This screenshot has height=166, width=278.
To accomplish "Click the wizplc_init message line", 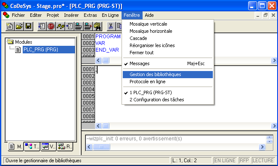I will pyautogui.click(x=134, y=139).
